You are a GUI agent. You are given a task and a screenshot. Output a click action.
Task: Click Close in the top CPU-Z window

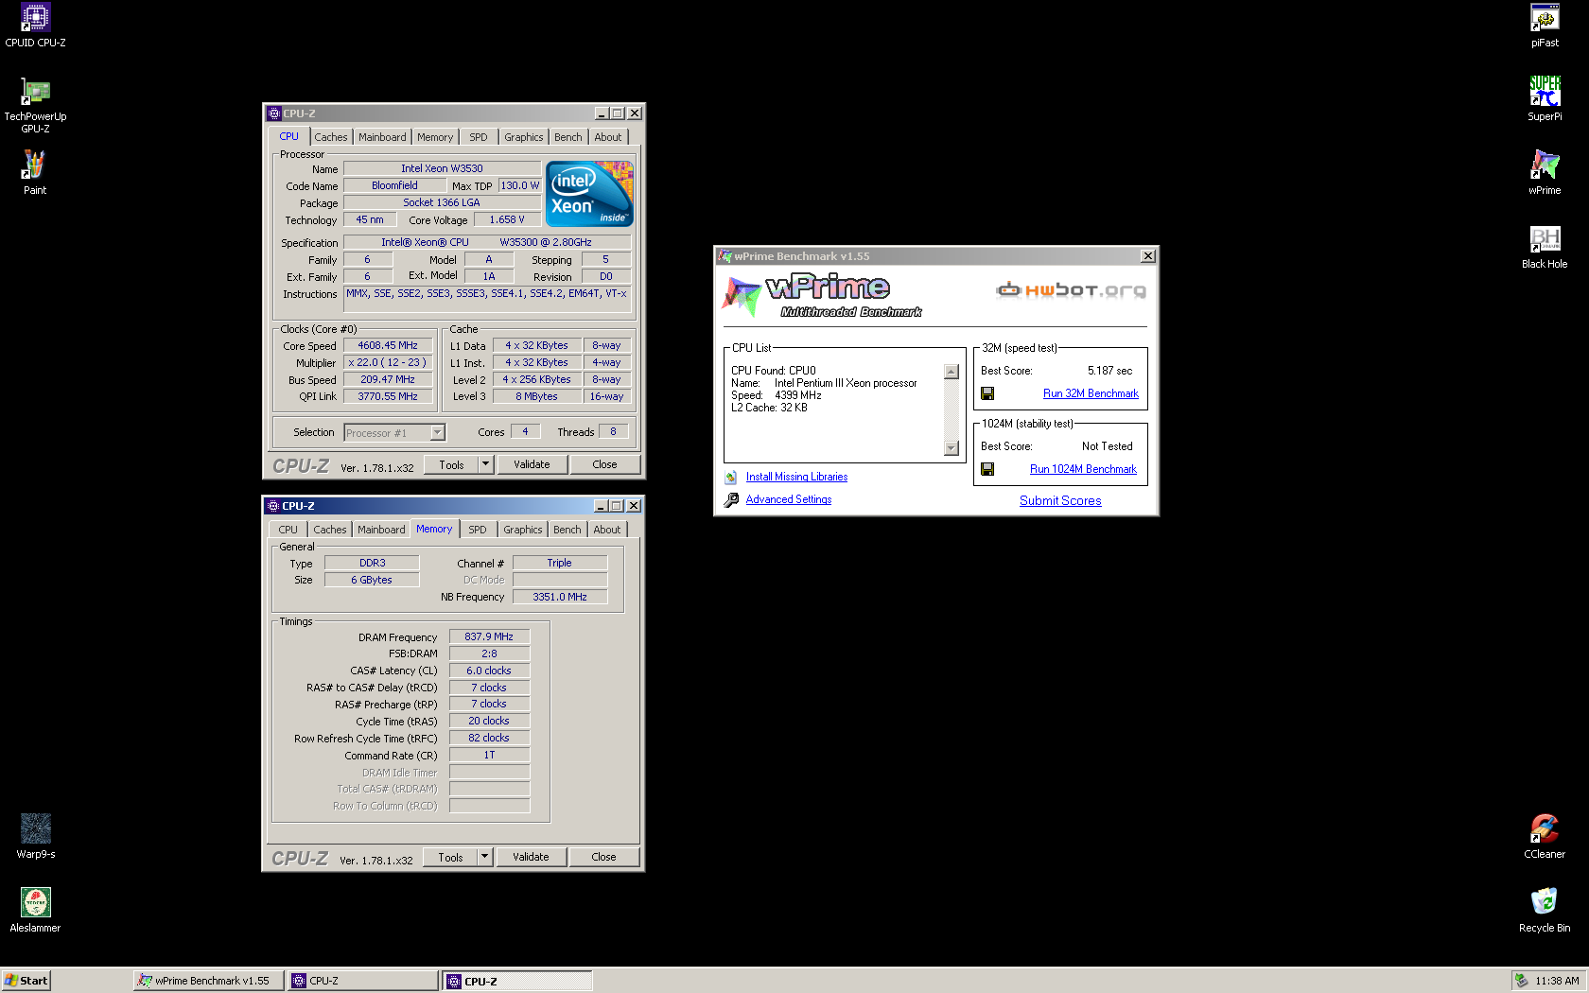[604, 464]
